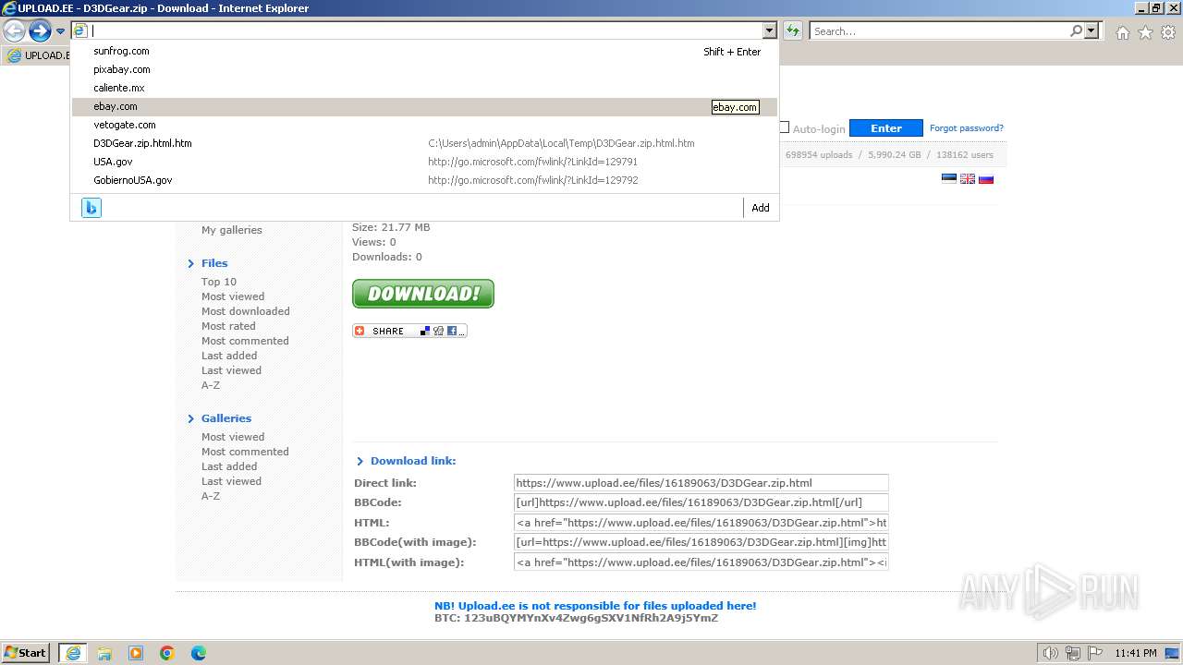Open the Galleries section heading
Image resolution: width=1183 pixels, height=665 pixels.
(x=226, y=418)
